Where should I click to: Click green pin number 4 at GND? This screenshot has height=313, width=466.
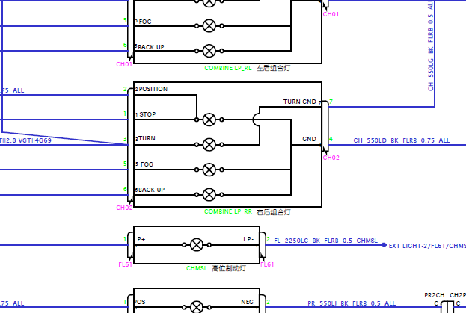click(331, 139)
